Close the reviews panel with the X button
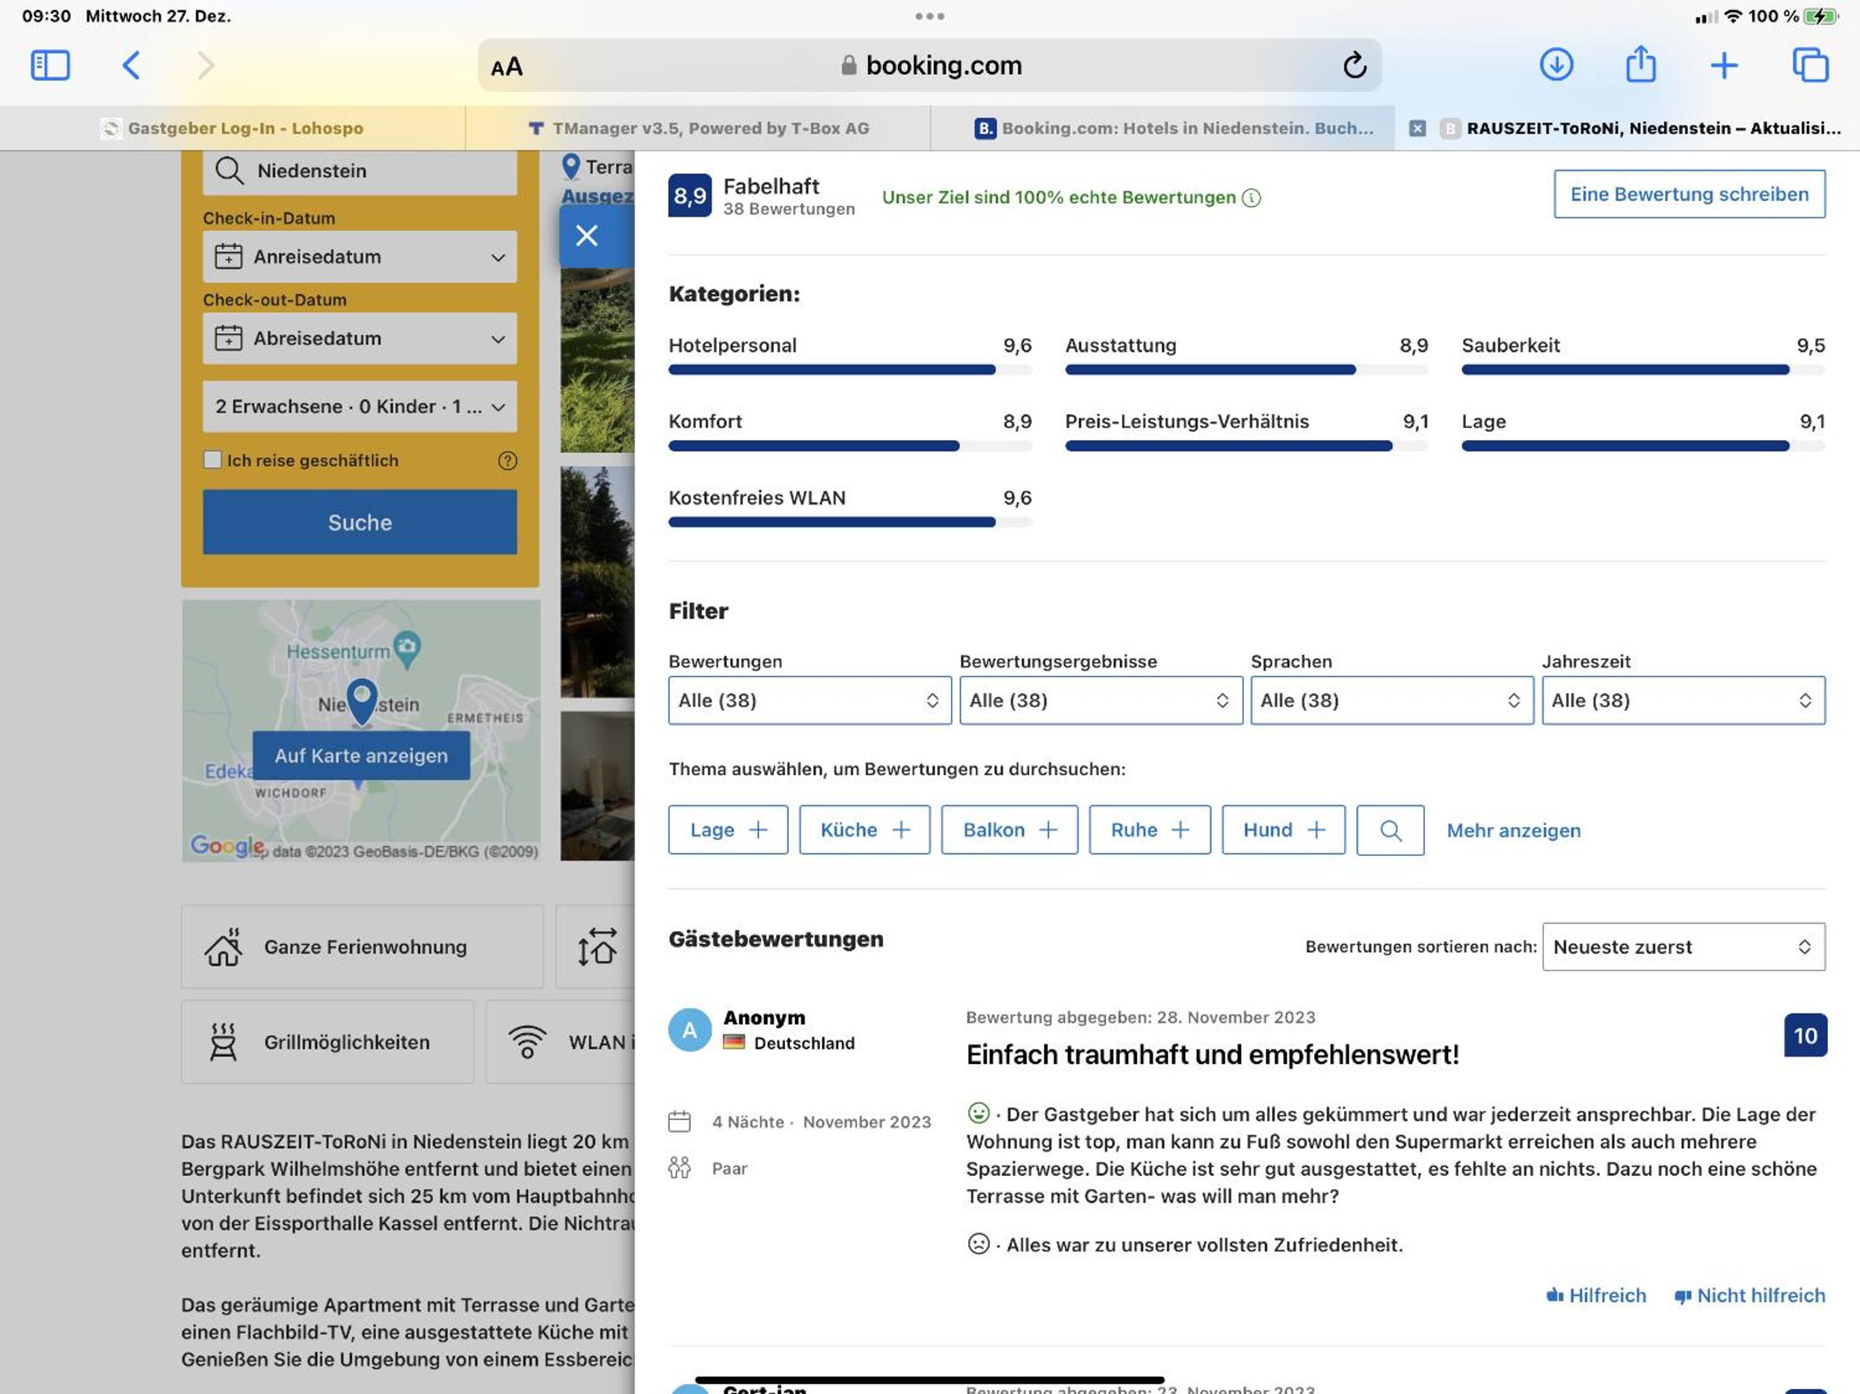 click(x=586, y=236)
